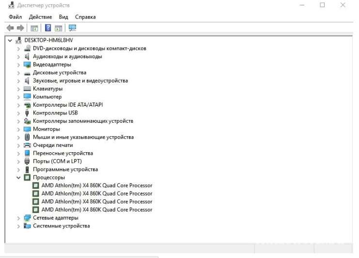Image resolution: width=359 pixels, height=258 pixels.
Task: Select Программные устройства label
Action: click(x=65, y=169)
